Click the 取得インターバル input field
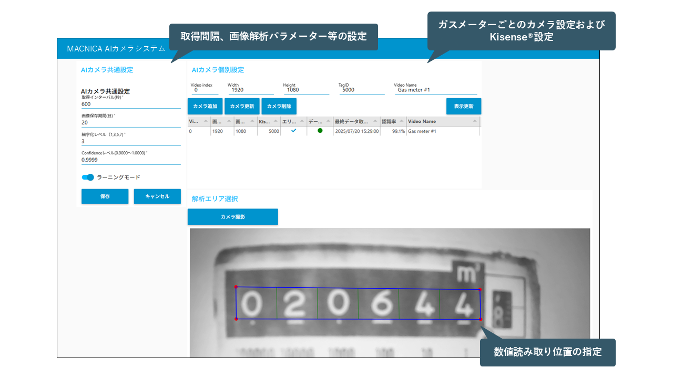This screenshot has width=673, height=378. point(130,104)
